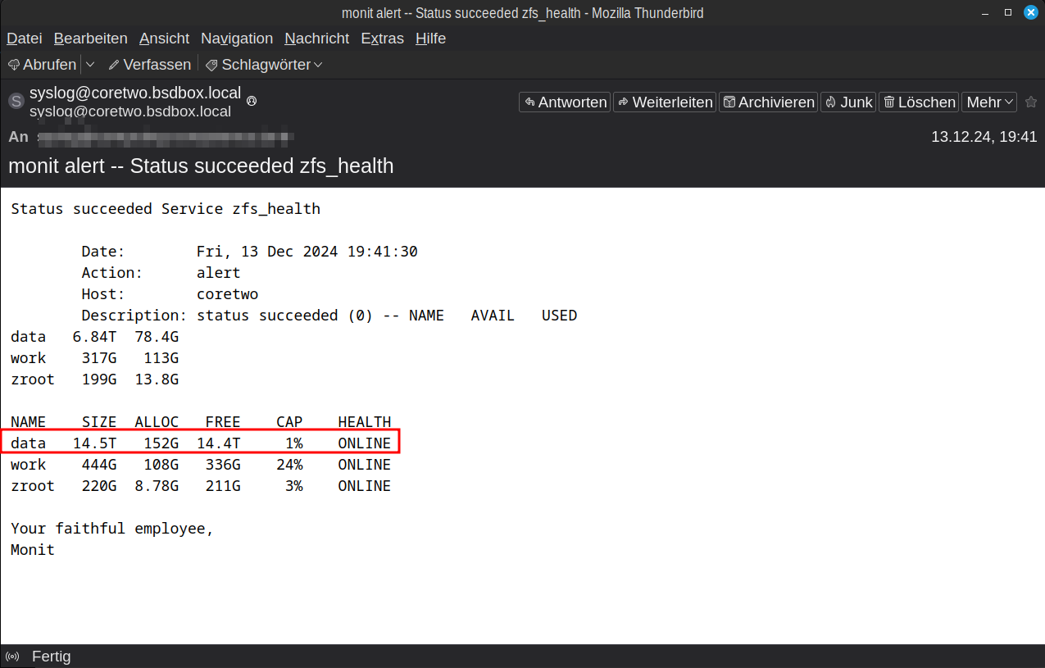Click the contact status icon beside sender address

[x=252, y=100]
